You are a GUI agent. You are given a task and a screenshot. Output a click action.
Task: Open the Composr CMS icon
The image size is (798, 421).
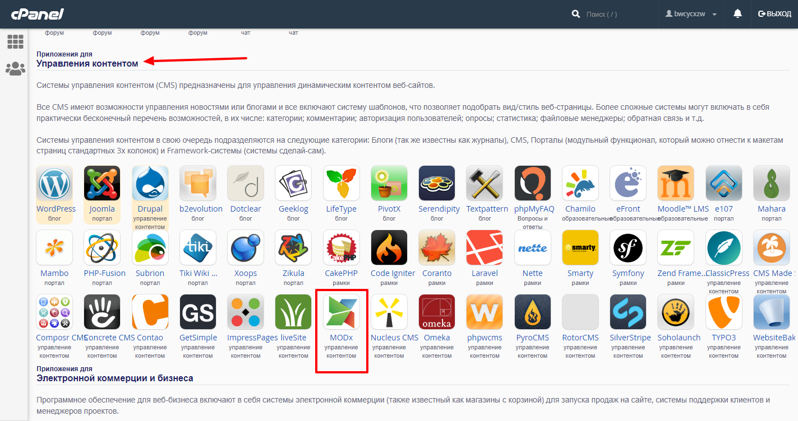click(x=54, y=312)
